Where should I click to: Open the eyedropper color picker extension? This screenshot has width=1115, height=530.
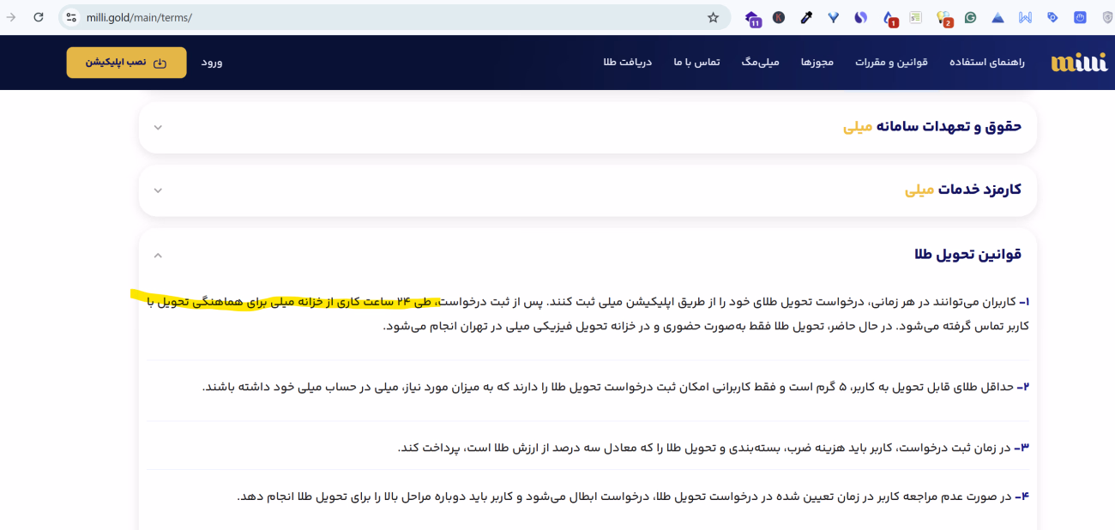click(x=806, y=17)
